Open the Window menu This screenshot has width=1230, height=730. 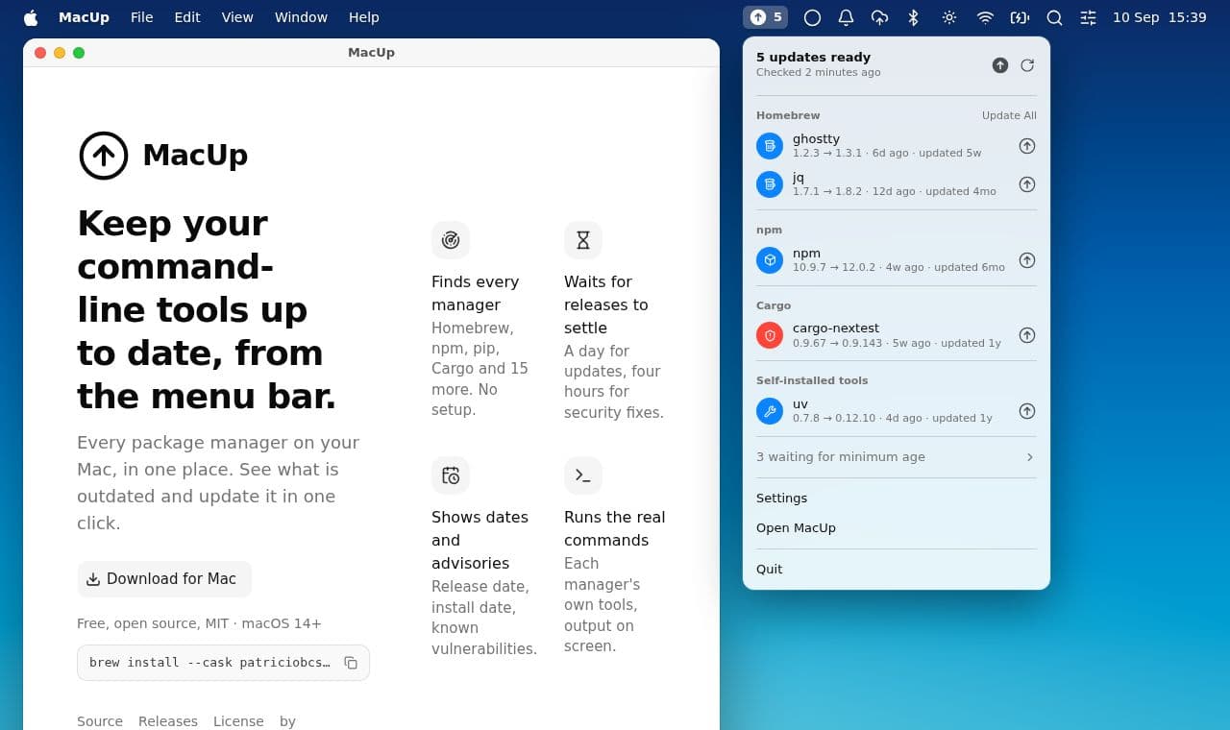click(301, 17)
